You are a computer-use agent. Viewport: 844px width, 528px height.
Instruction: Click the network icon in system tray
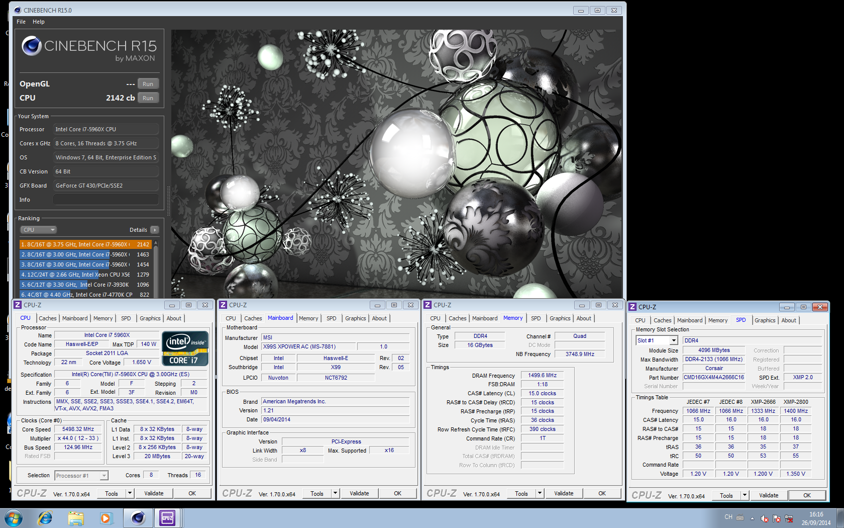pos(789,518)
